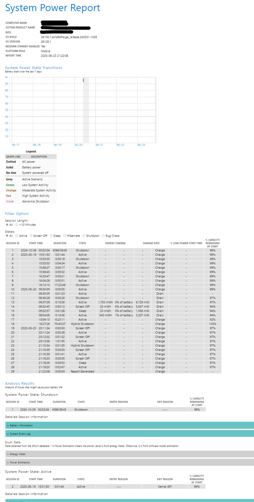Click the Entry Reason header in Shutdown analysis table
254x502 pixels.
pyautogui.click(x=119, y=402)
